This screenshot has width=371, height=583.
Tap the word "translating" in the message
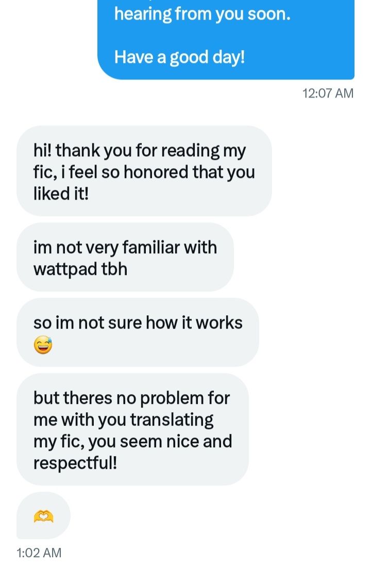172,420
